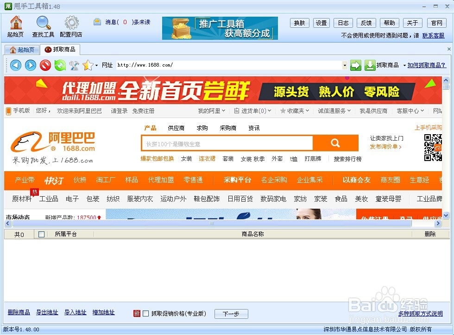
Task: Click the 连衣裙 hot search keyword
Action: pos(207,159)
